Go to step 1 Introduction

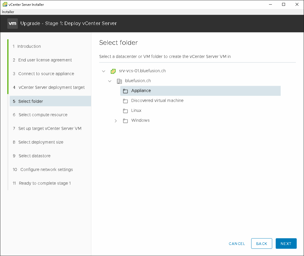29,46
